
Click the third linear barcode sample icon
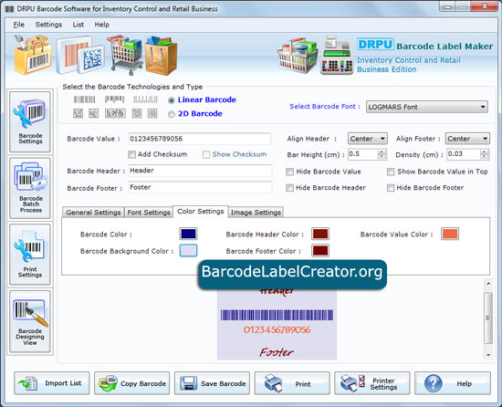click(145, 99)
